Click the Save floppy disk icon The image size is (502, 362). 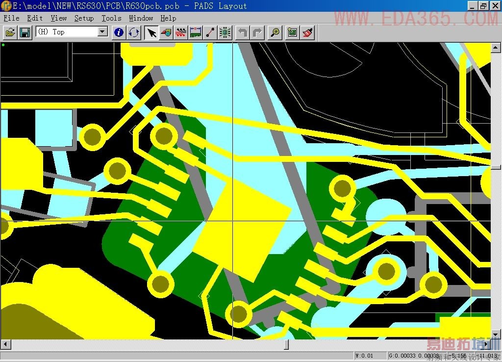25,32
